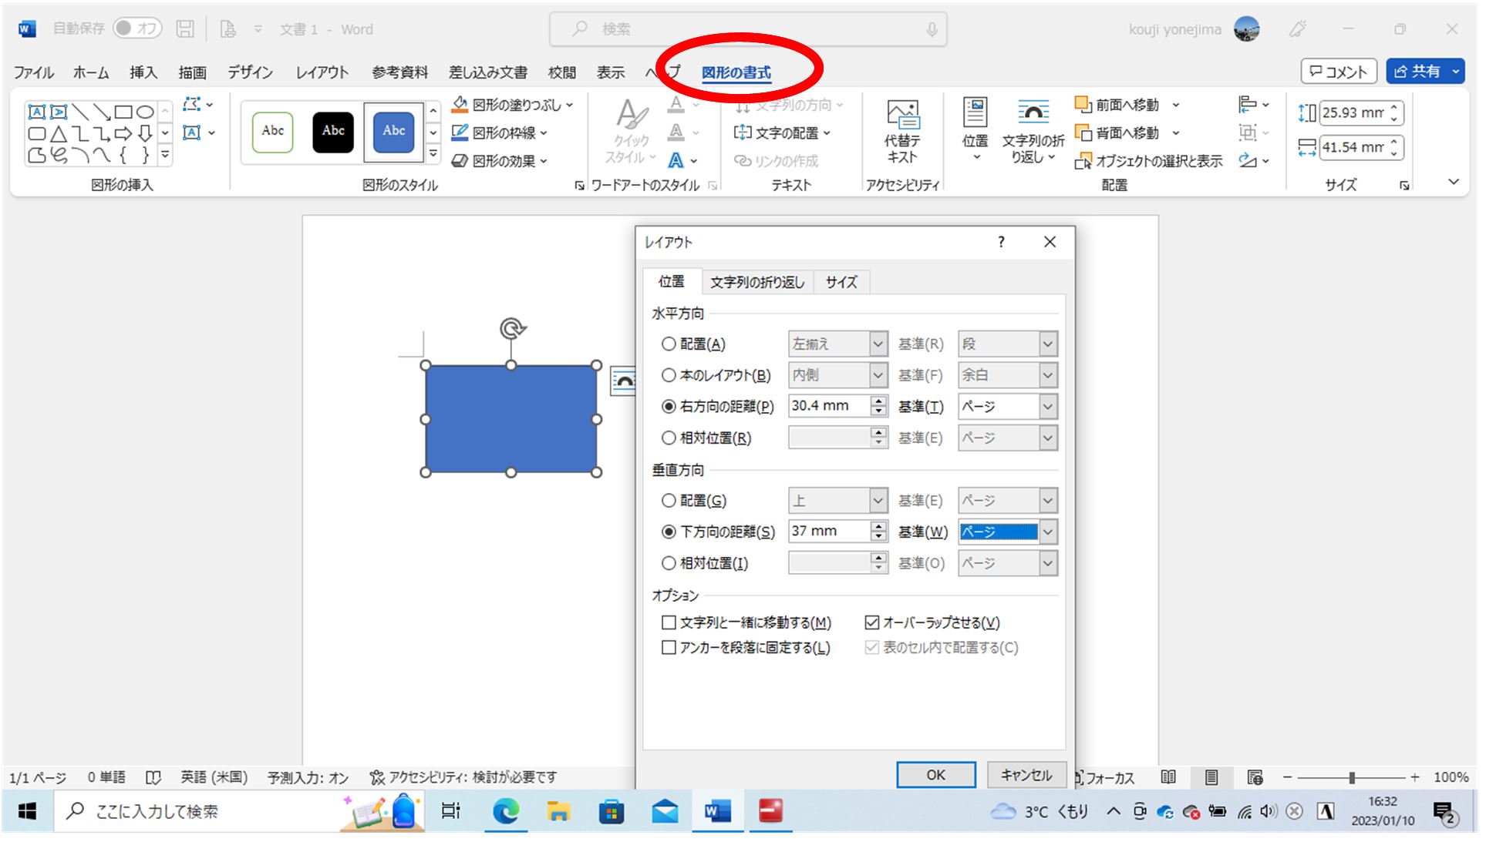The image size is (1486, 842).
Task: Expand the shape styles gallery more button
Action: tap(433, 155)
